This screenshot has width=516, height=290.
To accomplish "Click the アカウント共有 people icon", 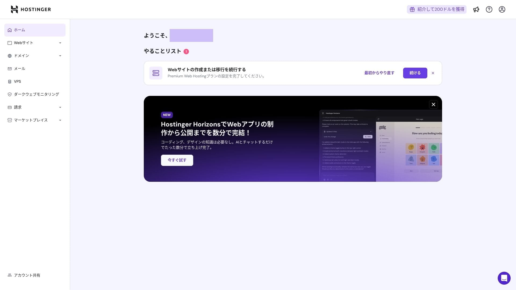I will pyautogui.click(x=10, y=275).
